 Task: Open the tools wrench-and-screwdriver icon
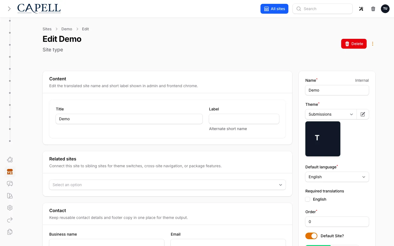coord(361,9)
